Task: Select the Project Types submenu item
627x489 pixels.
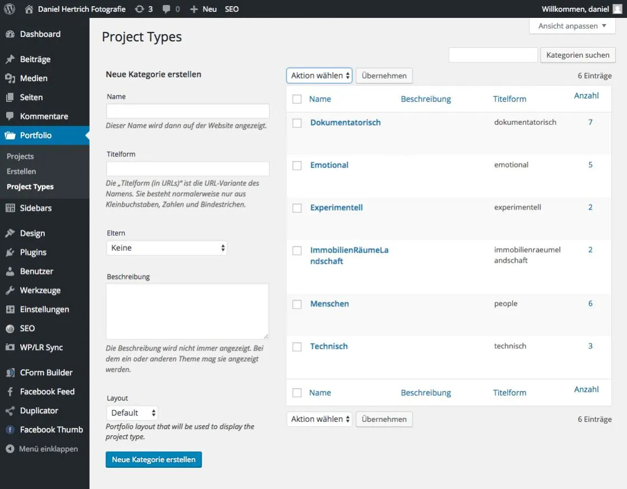Action: pyautogui.click(x=30, y=187)
